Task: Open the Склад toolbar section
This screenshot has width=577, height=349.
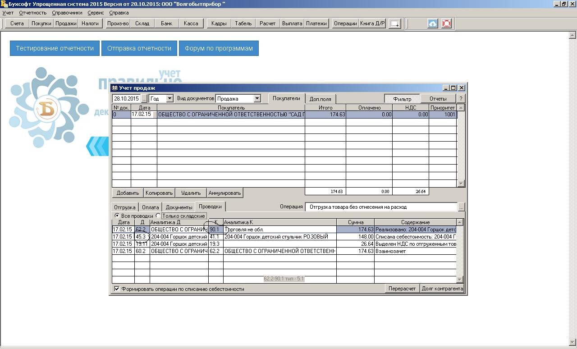Action: pos(142,23)
